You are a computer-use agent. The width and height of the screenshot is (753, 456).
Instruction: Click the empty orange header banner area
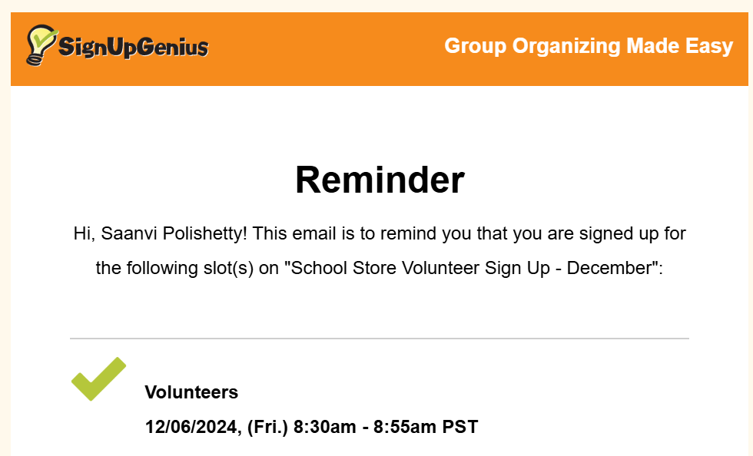tap(323, 48)
